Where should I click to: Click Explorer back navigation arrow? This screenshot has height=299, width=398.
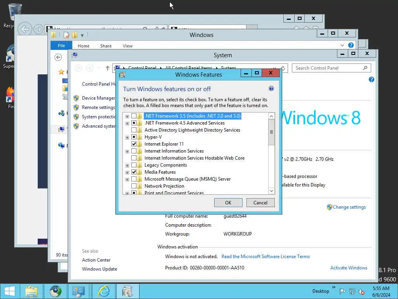(58, 57)
